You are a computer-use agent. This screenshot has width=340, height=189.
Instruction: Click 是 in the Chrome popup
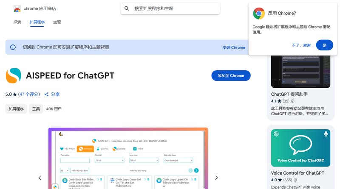coord(324,45)
